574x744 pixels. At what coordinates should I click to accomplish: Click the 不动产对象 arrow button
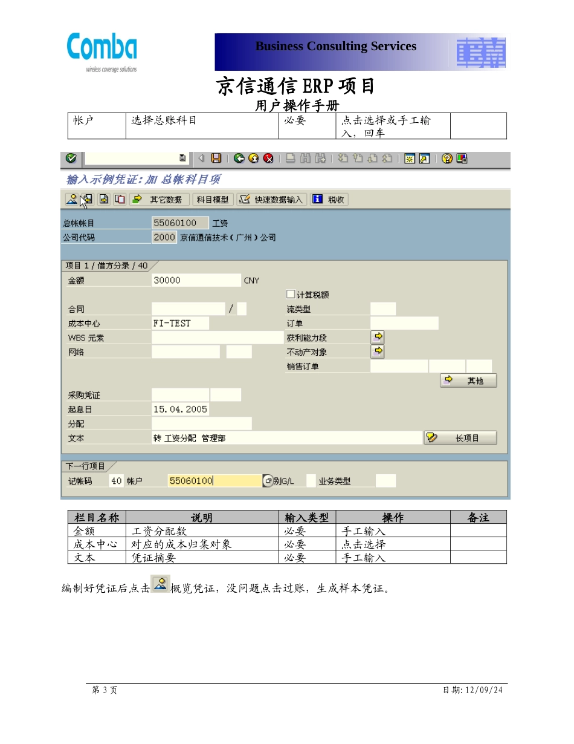(378, 351)
